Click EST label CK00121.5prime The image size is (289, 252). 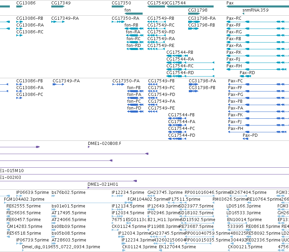coord(245,247)
